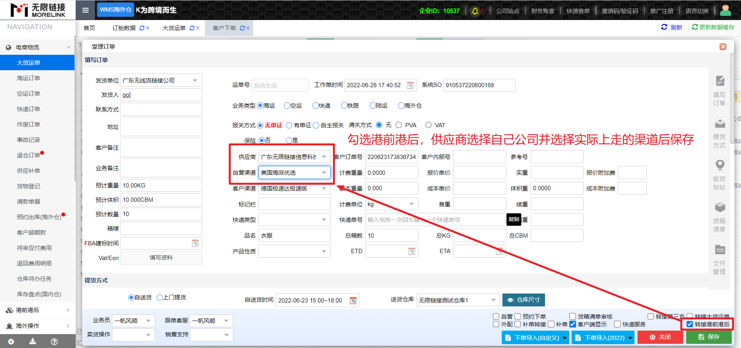This screenshot has height=348, width=741.
Task: Select the 空运 business type radio
Action: click(287, 106)
